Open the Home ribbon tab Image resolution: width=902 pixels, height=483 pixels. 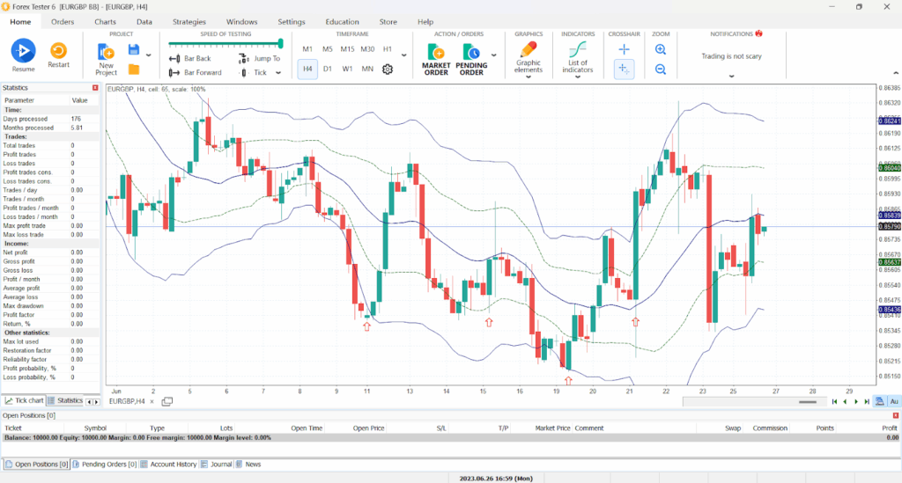(x=20, y=22)
